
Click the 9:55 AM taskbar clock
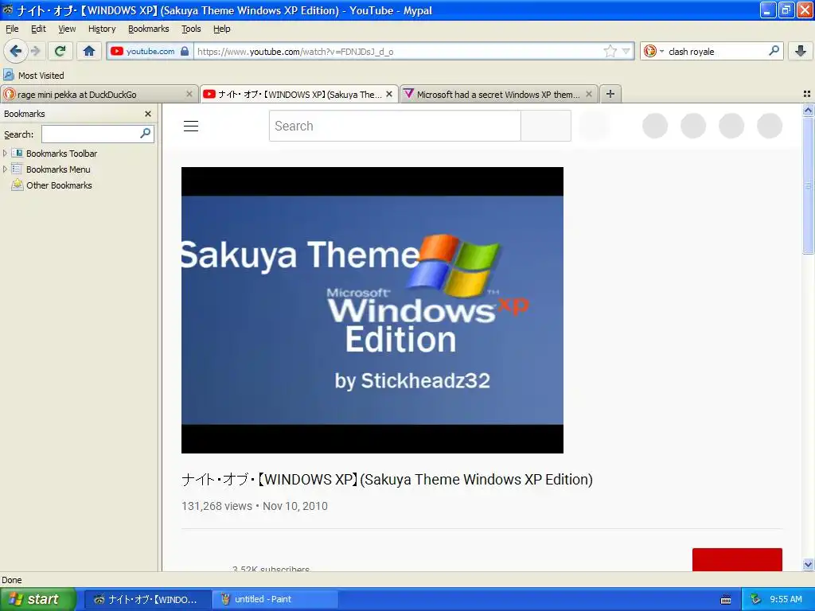786,599
